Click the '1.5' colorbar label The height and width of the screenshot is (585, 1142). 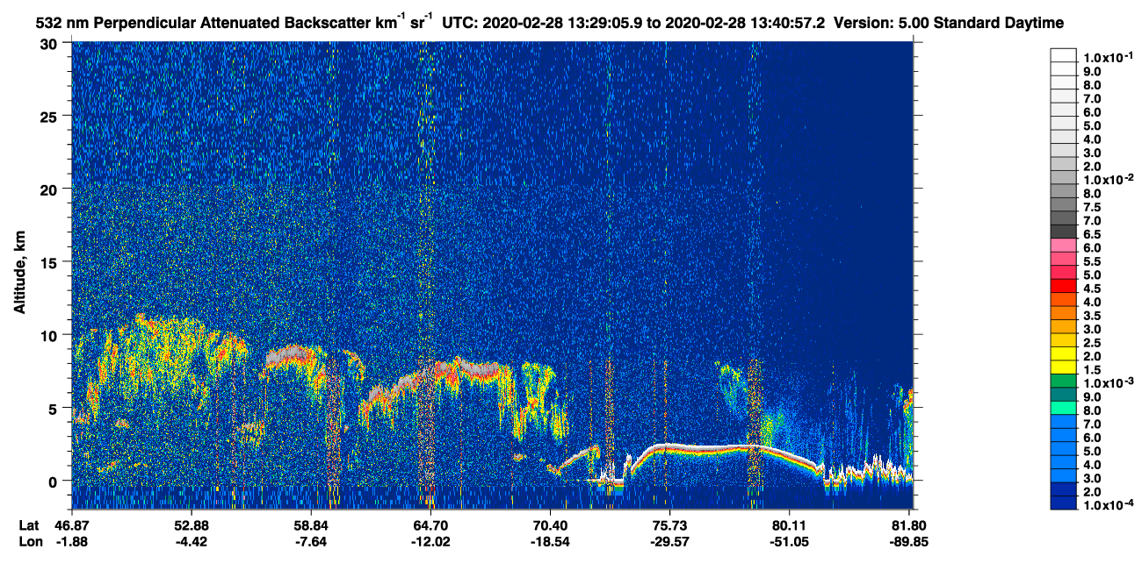coord(1092,370)
